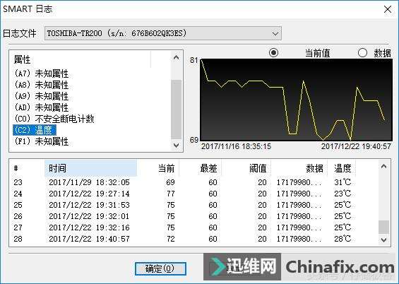The image size is (399, 284).
Task: Click the log table scrollbar thumb
Action: tap(383, 227)
